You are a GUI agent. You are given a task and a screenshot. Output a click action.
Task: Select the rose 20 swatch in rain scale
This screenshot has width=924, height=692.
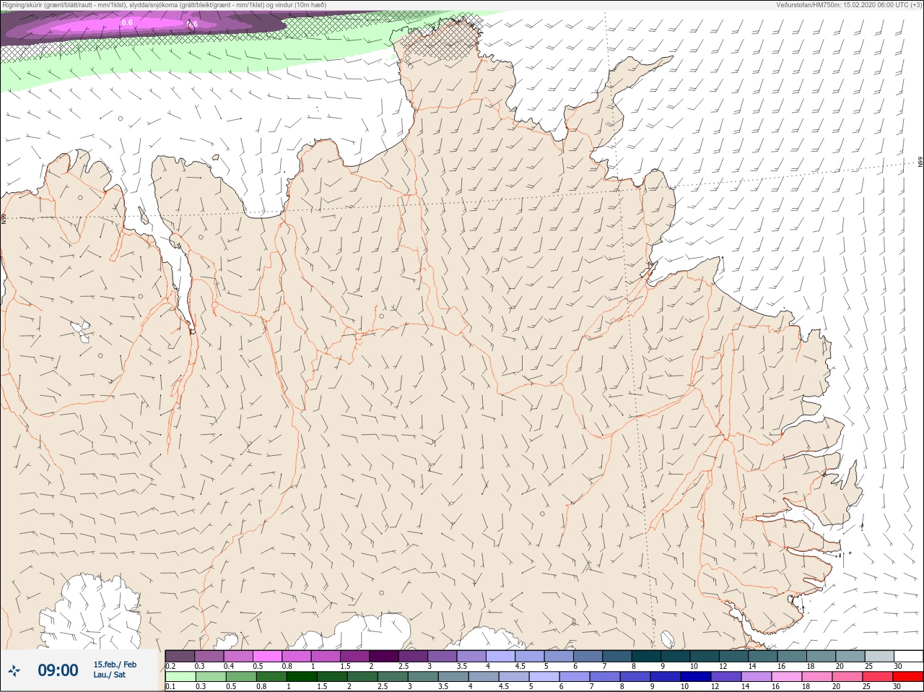(847, 677)
